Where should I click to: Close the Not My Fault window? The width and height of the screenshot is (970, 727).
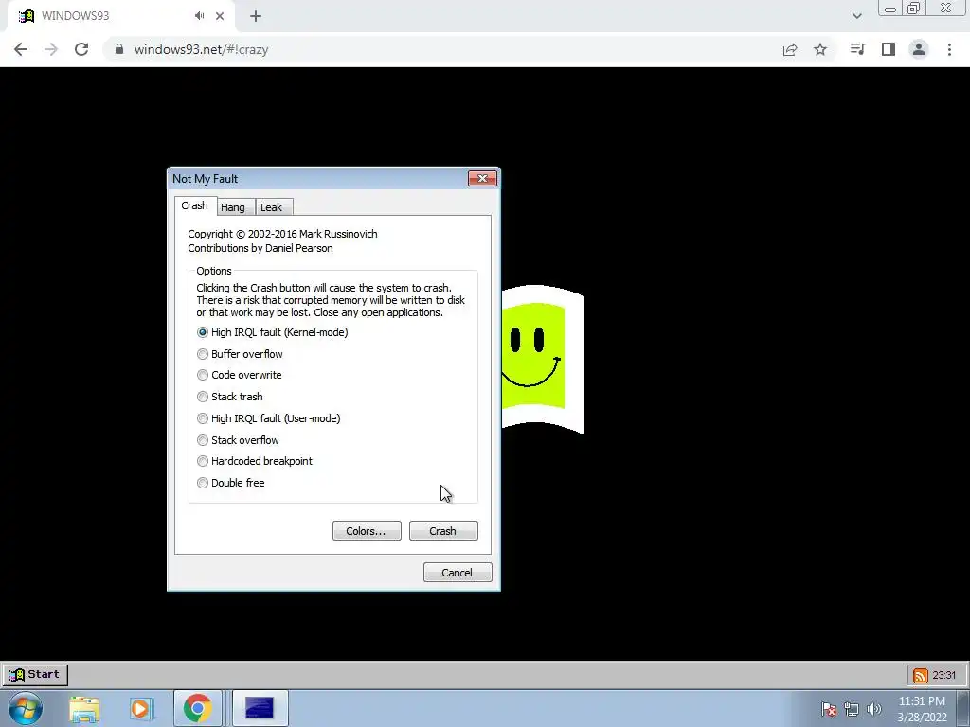pyautogui.click(x=482, y=178)
